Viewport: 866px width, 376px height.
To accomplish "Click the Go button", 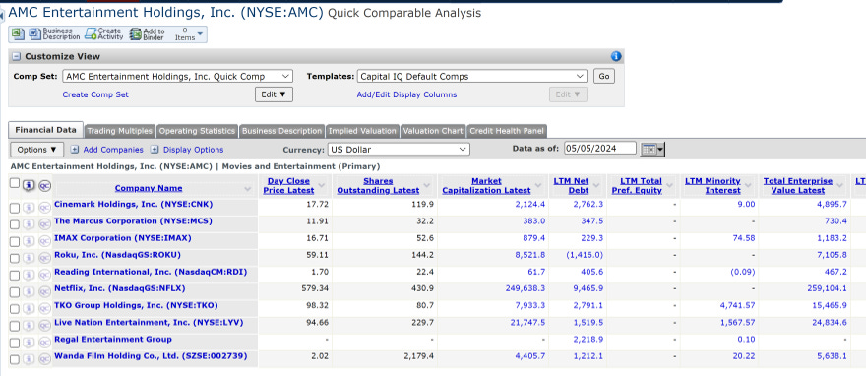I will [x=603, y=76].
